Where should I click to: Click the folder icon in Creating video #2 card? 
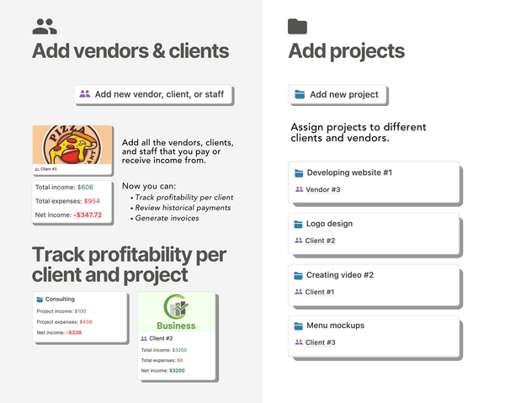pos(298,275)
